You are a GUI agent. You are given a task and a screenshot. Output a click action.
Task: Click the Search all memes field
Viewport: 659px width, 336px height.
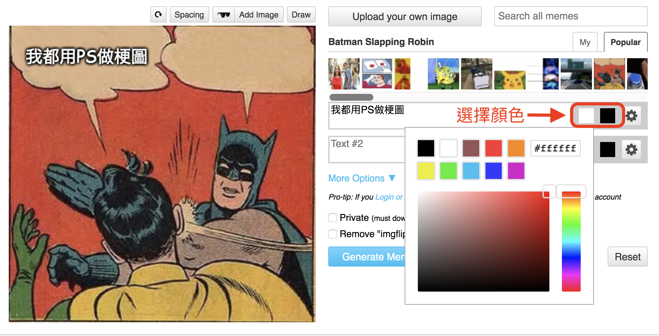pyautogui.click(x=571, y=16)
